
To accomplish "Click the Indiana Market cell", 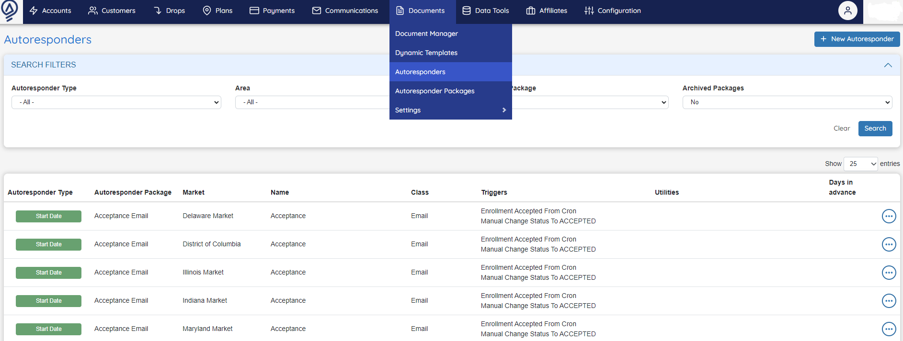I will point(205,301).
